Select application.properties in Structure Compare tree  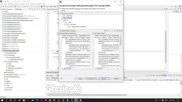[79, 27]
